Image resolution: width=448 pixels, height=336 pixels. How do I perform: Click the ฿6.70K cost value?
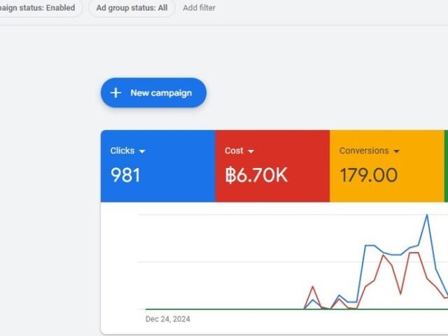tap(256, 175)
